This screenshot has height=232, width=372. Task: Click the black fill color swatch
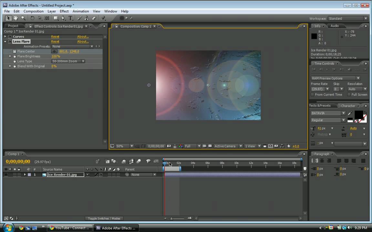[x=358, y=115]
